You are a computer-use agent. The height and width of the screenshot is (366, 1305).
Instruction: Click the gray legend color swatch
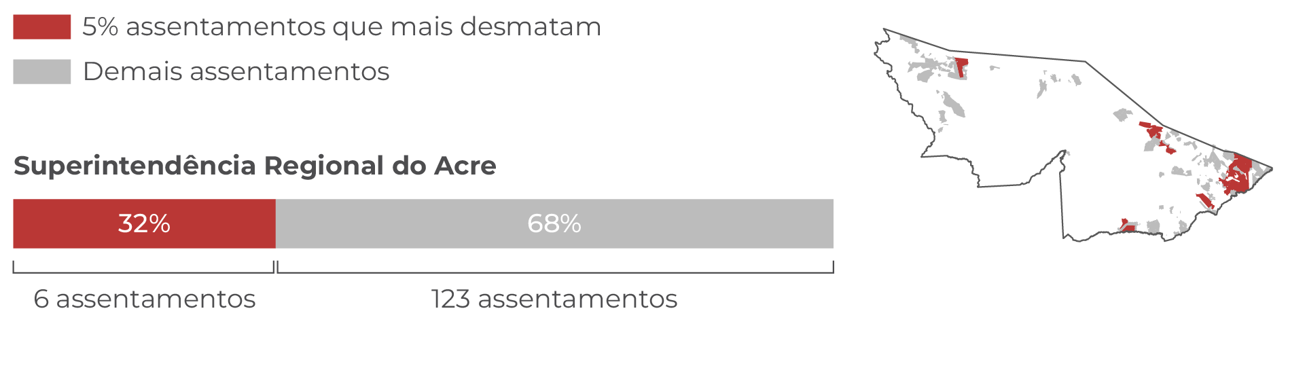click(42, 72)
